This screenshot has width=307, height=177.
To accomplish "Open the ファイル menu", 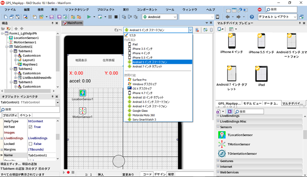I will (10, 9).
